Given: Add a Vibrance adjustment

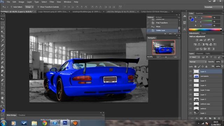Looking at the screenshot, I should pos(213,40).
